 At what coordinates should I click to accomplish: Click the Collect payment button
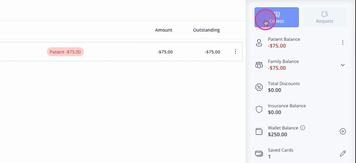pyautogui.click(x=276, y=17)
